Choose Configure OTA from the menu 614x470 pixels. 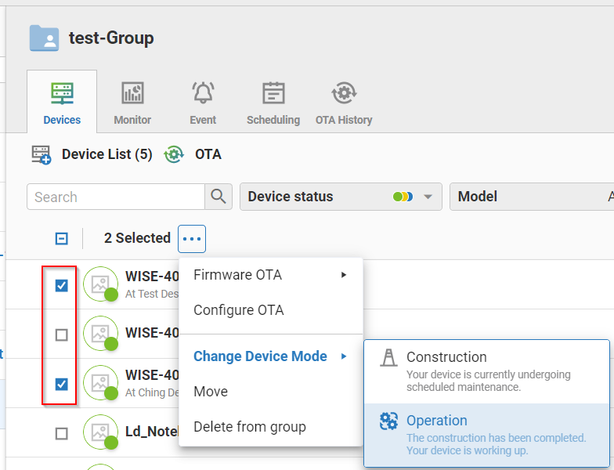(238, 310)
